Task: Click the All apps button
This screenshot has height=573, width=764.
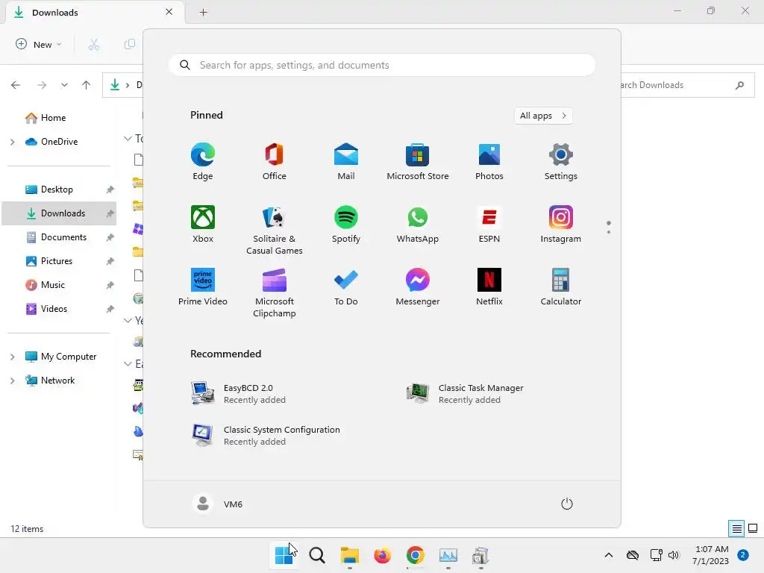Action: pos(543,116)
